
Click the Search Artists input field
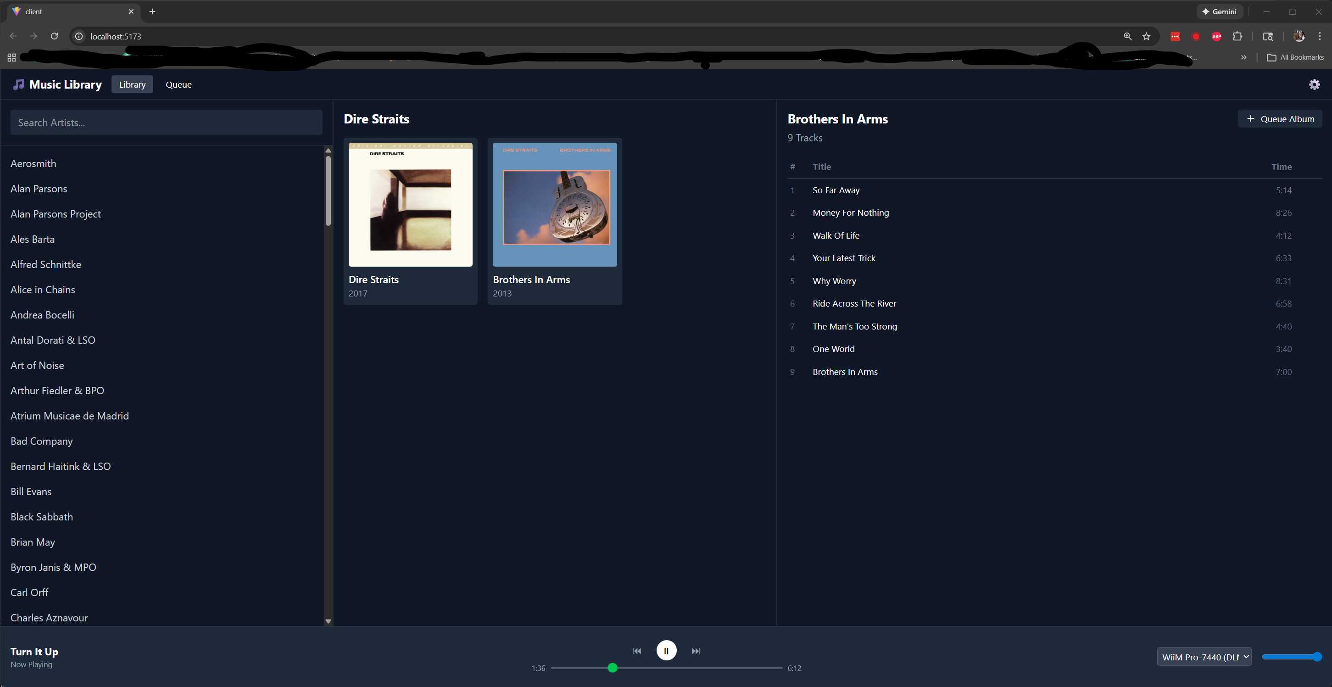(x=166, y=123)
